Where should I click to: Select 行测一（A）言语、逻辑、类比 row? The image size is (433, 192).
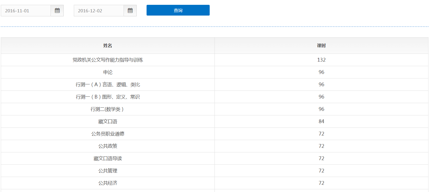pyautogui.click(x=214, y=84)
